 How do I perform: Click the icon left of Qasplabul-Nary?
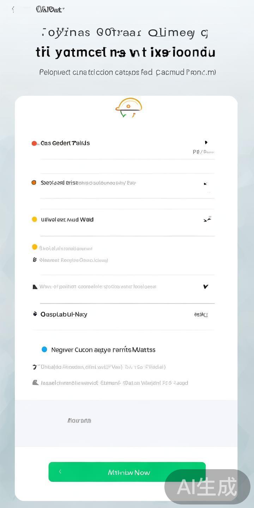pos(35,314)
